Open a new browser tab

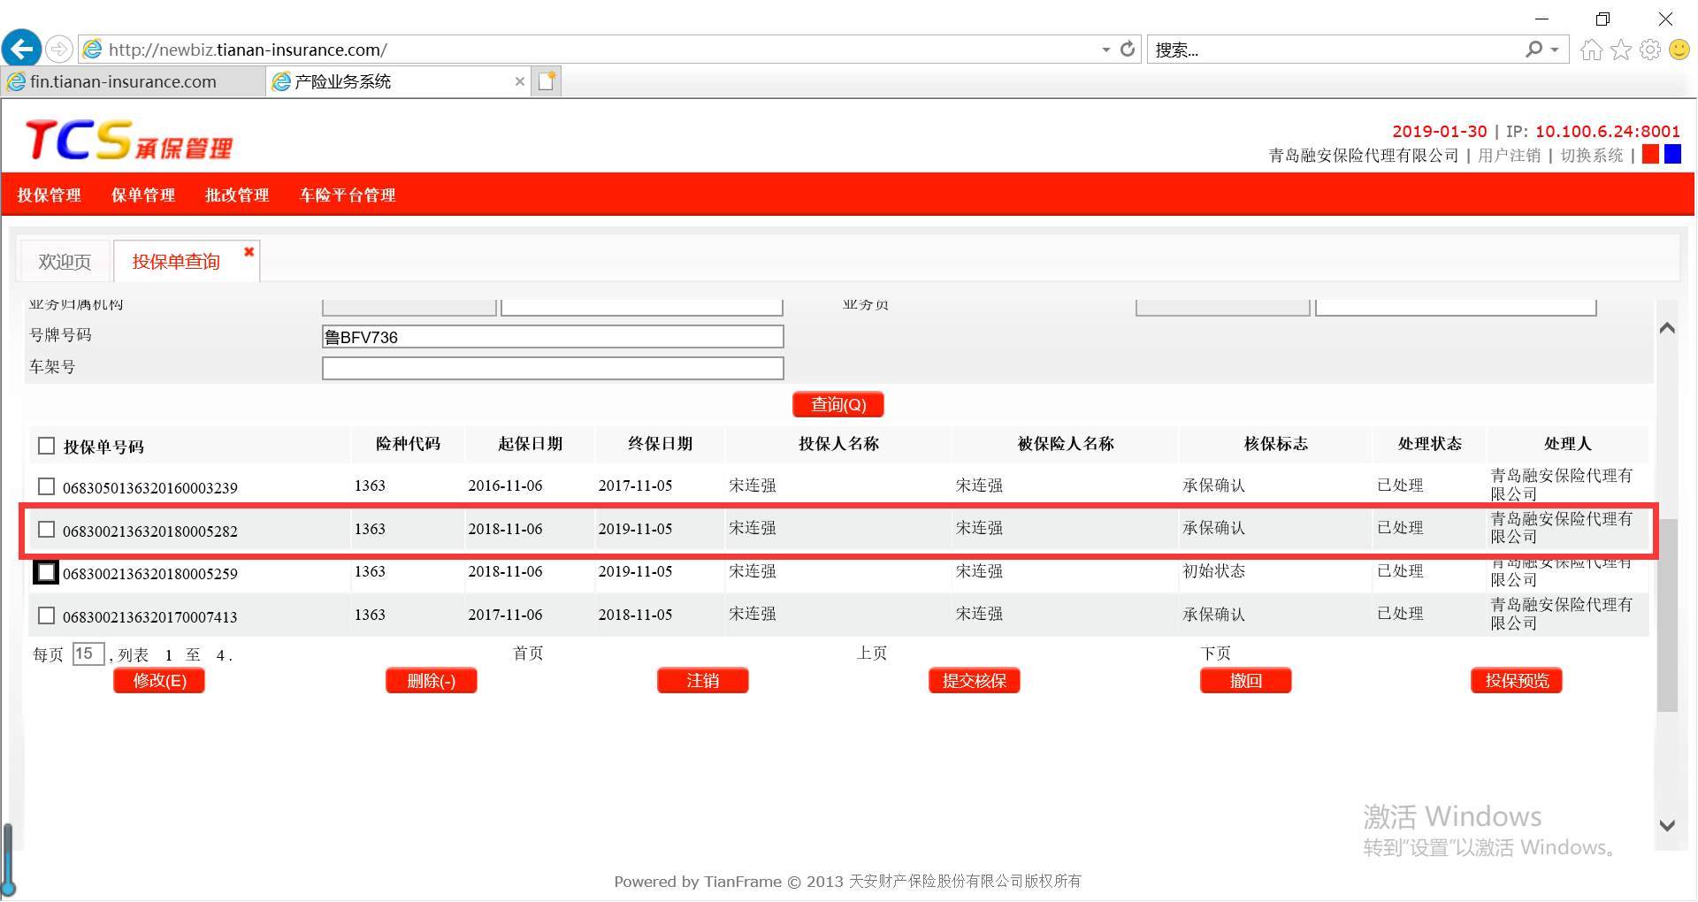[x=547, y=81]
